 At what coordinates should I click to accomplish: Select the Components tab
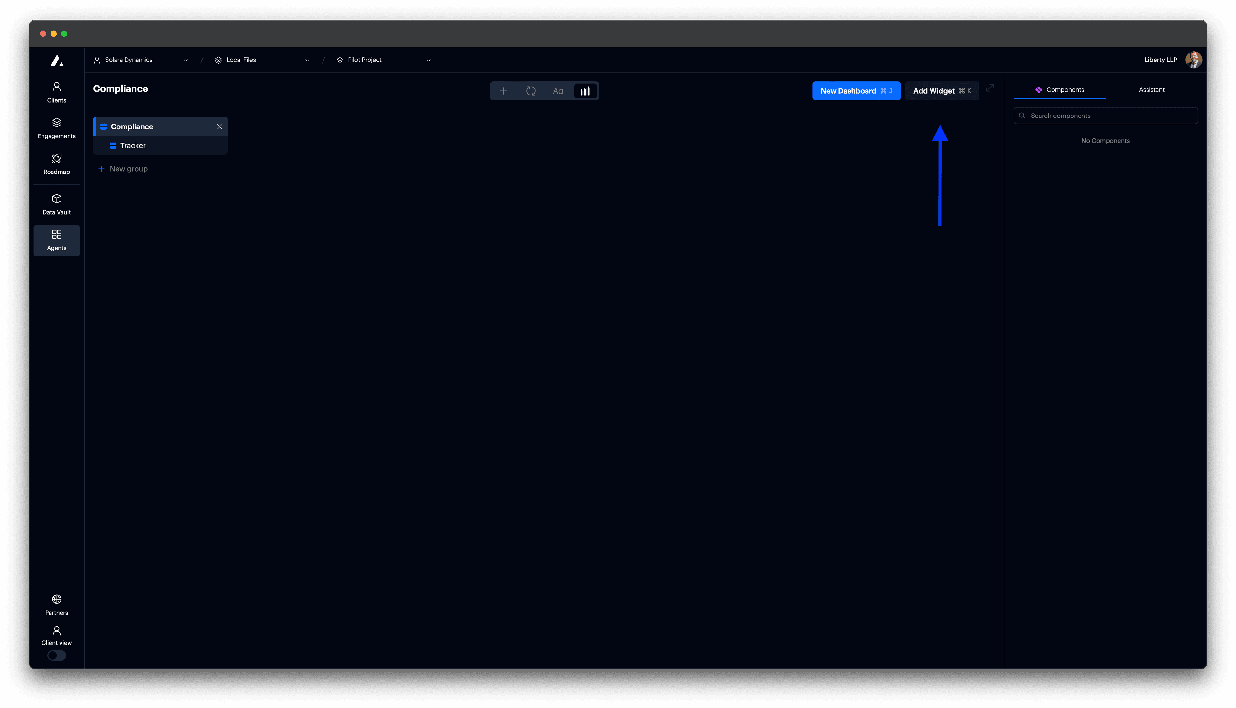pyautogui.click(x=1061, y=89)
